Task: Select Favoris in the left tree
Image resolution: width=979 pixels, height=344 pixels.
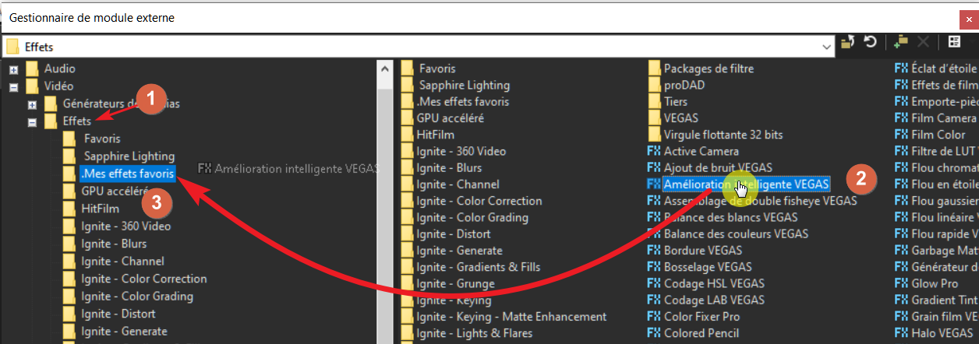Action: coord(101,139)
